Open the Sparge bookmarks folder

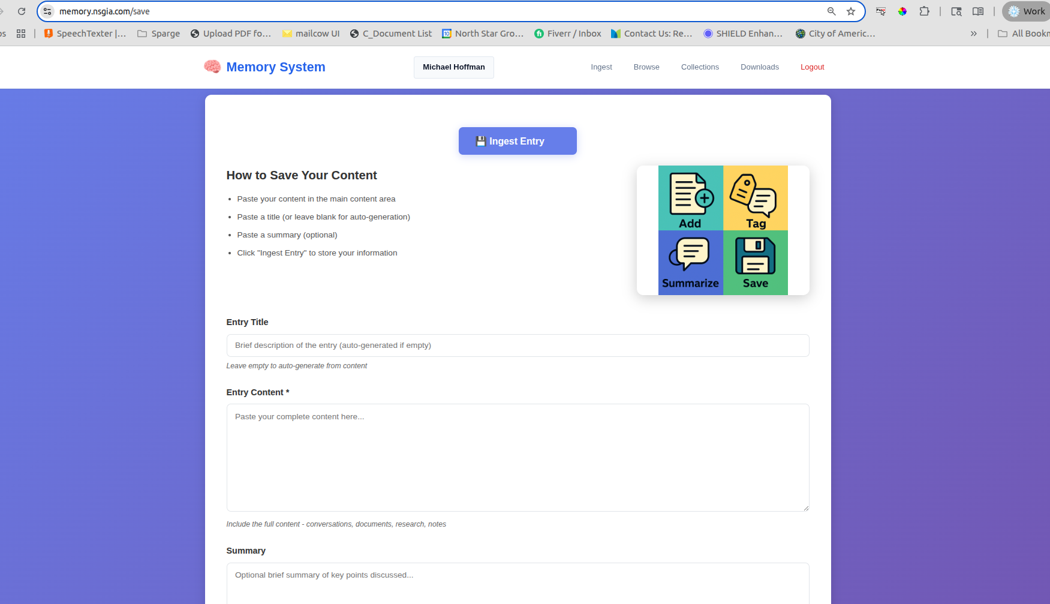click(x=159, y=34)
